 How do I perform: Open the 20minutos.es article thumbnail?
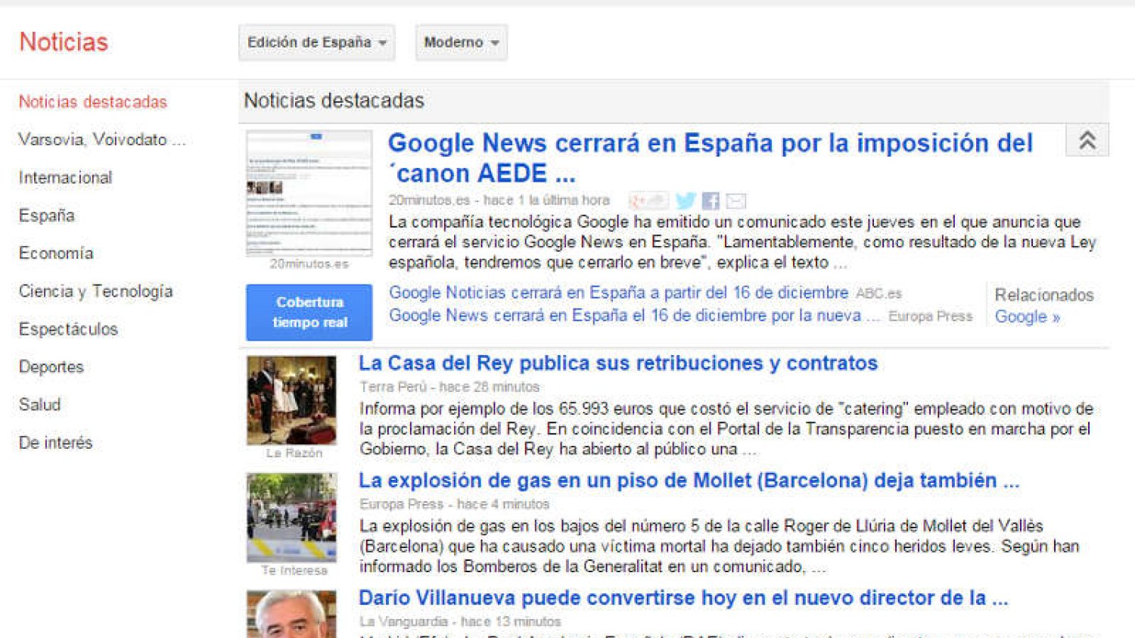point(309,193)
